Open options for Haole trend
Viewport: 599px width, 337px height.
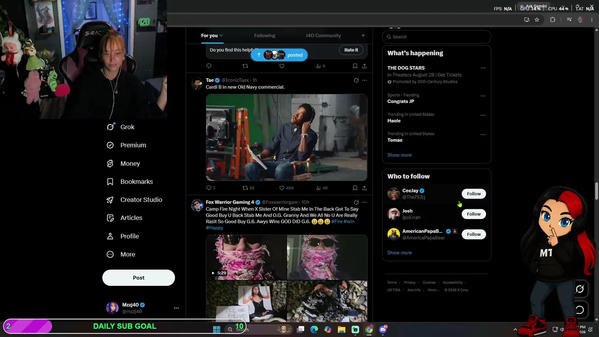tap(483, 115)
